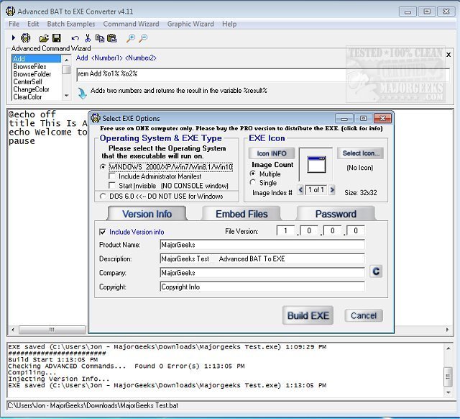Click the PRO version info notice
Image resolution: width=460 pixels, height=419 pixels.
pyautogui.click(x=241, y=128)
